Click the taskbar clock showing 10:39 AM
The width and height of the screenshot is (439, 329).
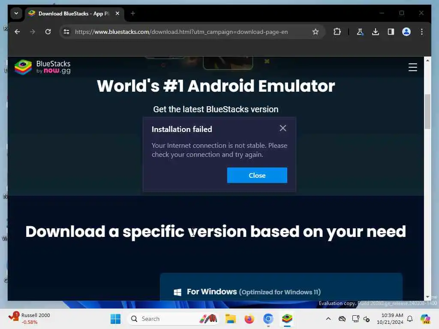390,319
